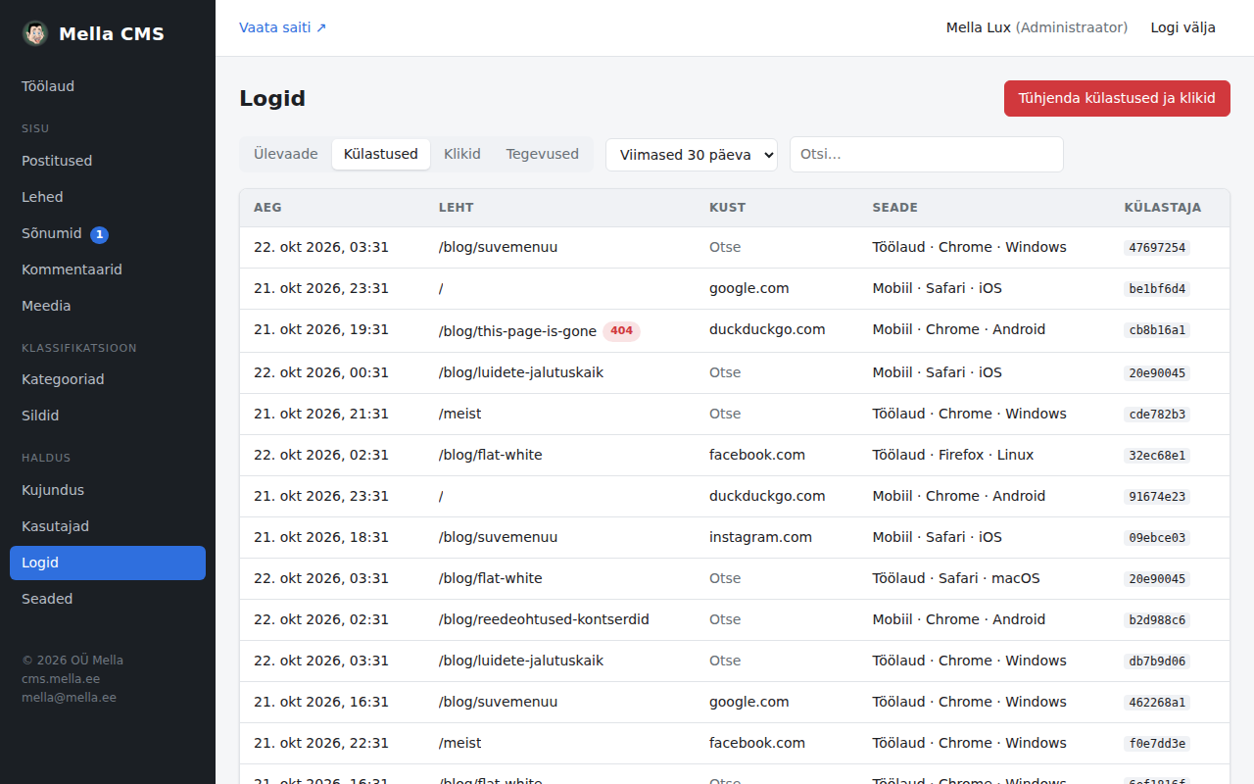Viewport: 1254px width, 784px height.
Task: Click the 21. okt 2026, 18:31 timestamp
Action: 321,537
